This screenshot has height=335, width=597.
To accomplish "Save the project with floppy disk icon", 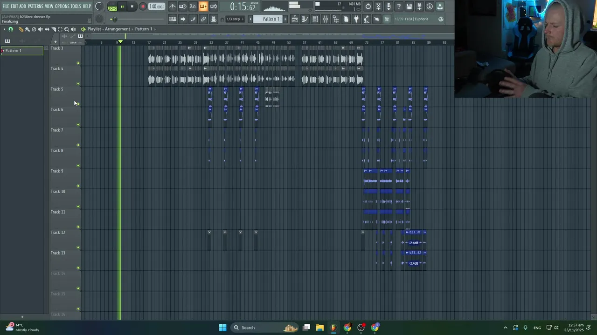I will tap(409, 7).
